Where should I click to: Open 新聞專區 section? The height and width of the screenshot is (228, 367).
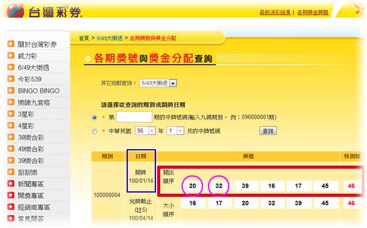click(31, 184)
